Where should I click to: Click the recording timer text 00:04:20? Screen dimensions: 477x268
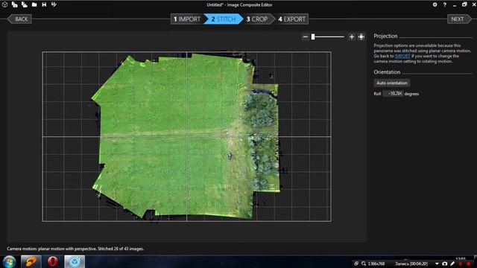tap(419, 264)
